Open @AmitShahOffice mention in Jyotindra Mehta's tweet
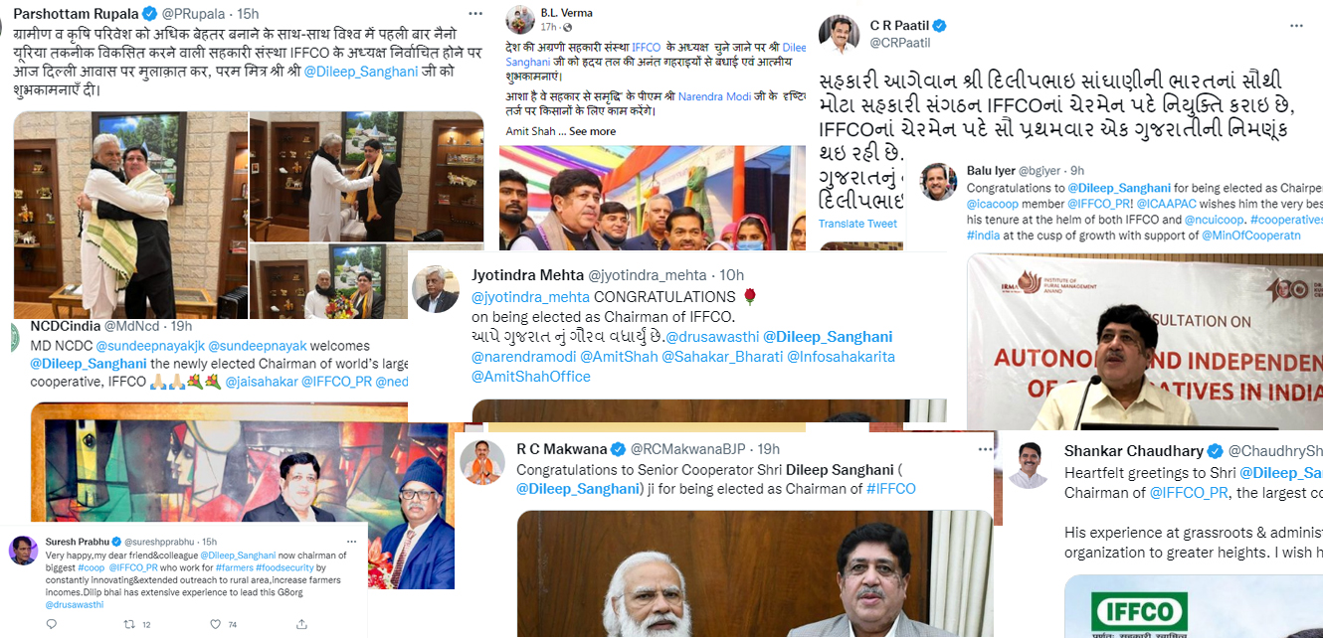1323x638 pixels. coord(531,377)
